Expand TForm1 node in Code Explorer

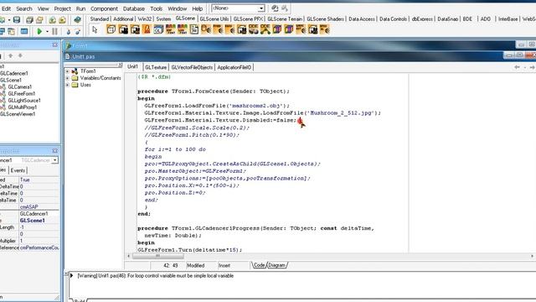click(67, 71)
